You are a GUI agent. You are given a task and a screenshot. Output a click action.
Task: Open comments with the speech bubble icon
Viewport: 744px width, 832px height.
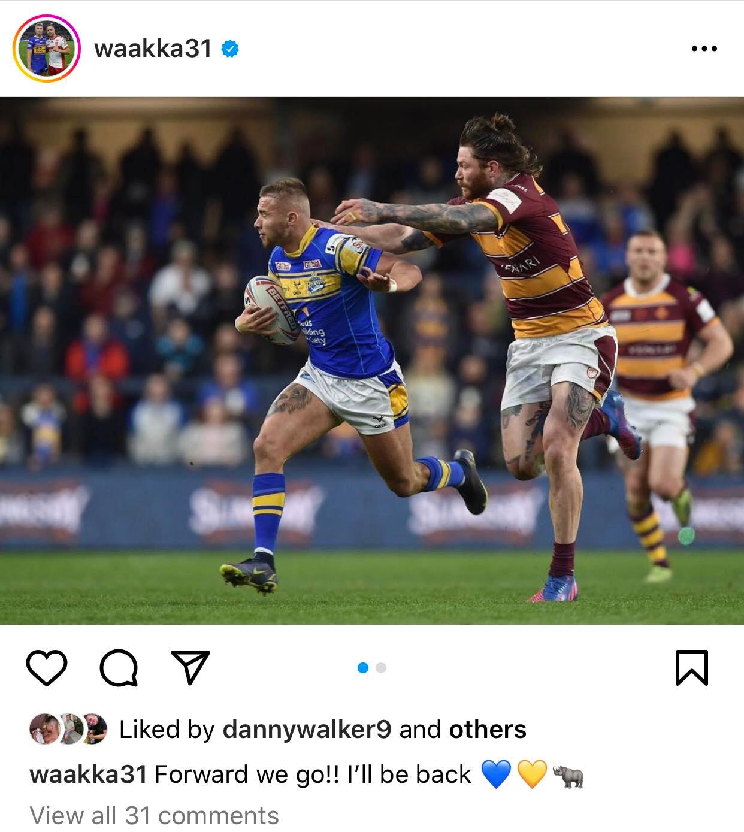[x=119, y=667]
